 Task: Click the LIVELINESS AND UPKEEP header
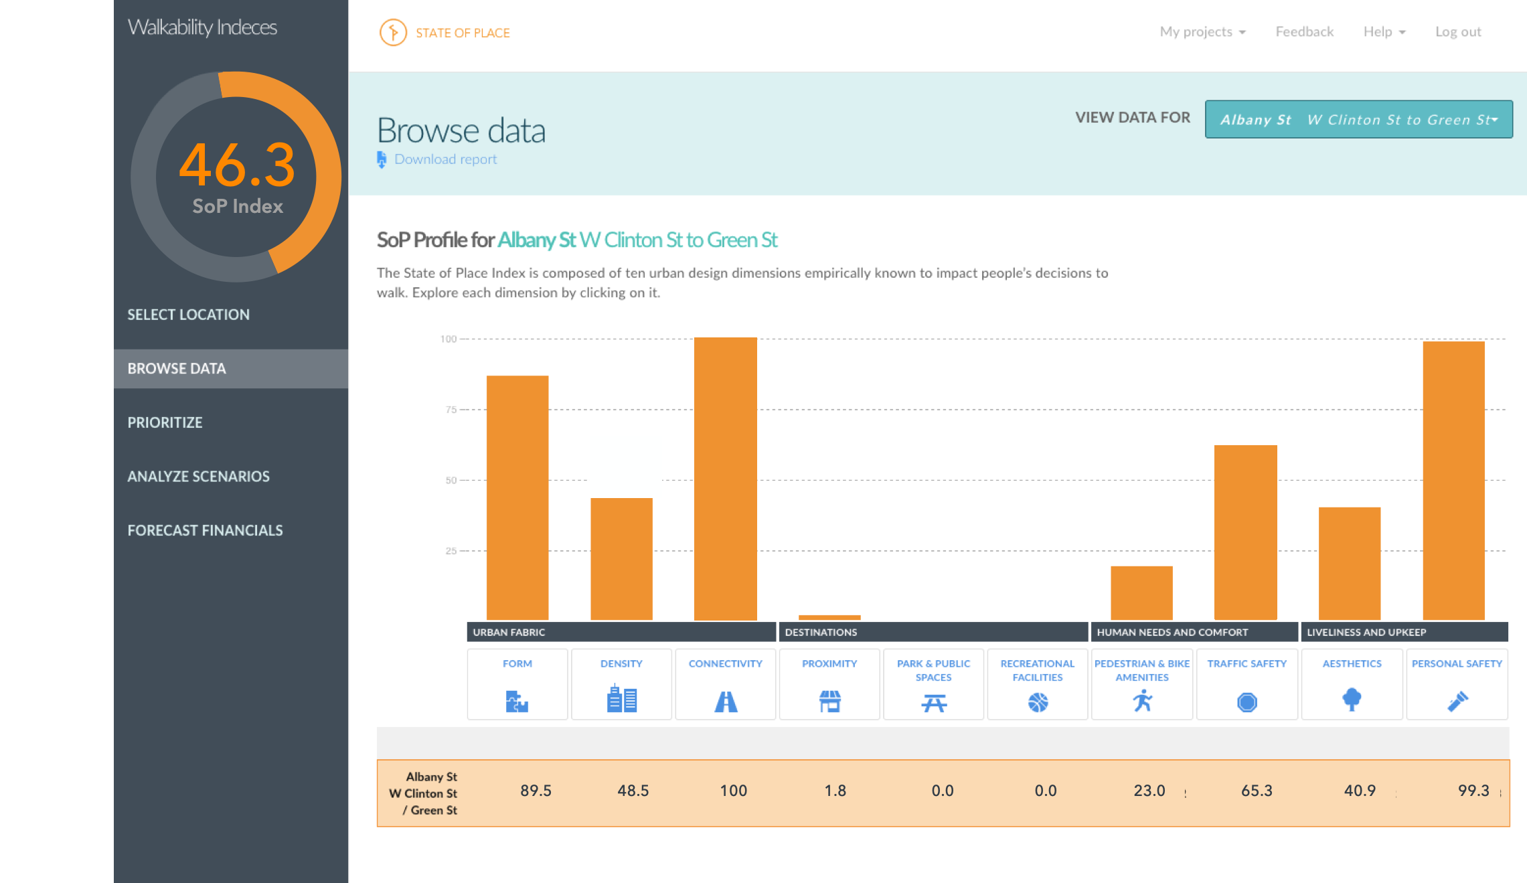pos(1404,632)
